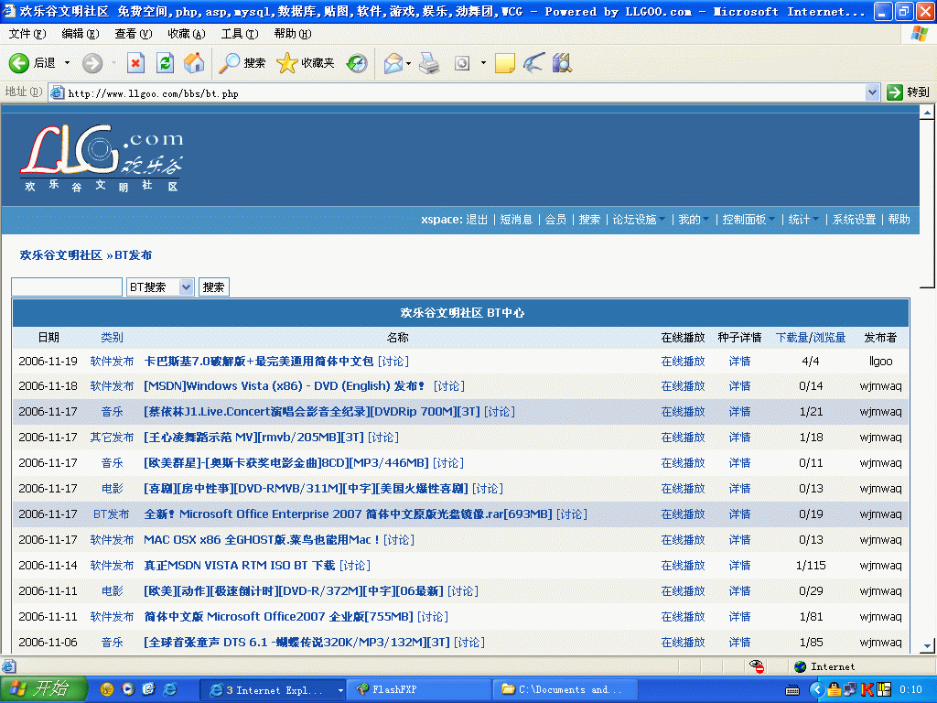Click the 类别 column header link

click(112, 338)
